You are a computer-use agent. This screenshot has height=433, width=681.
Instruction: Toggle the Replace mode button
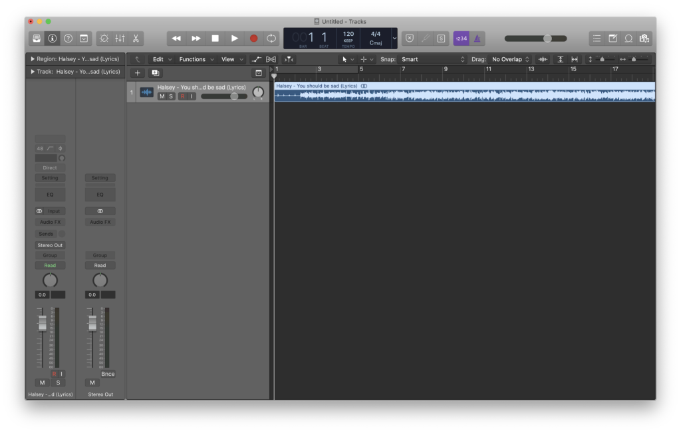410,39
